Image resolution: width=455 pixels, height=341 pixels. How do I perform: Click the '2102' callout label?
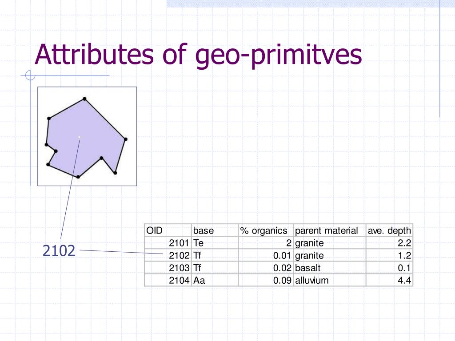(59, 251)
